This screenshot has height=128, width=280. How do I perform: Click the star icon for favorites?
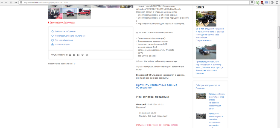52,31
